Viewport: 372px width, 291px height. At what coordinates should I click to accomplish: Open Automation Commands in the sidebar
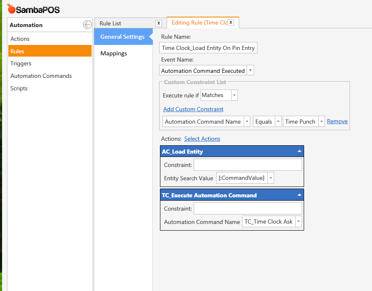tap(41, 76)
